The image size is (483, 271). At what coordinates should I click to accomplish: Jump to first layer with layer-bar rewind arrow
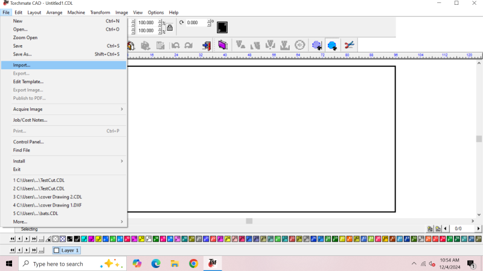[x=12, y=251]
